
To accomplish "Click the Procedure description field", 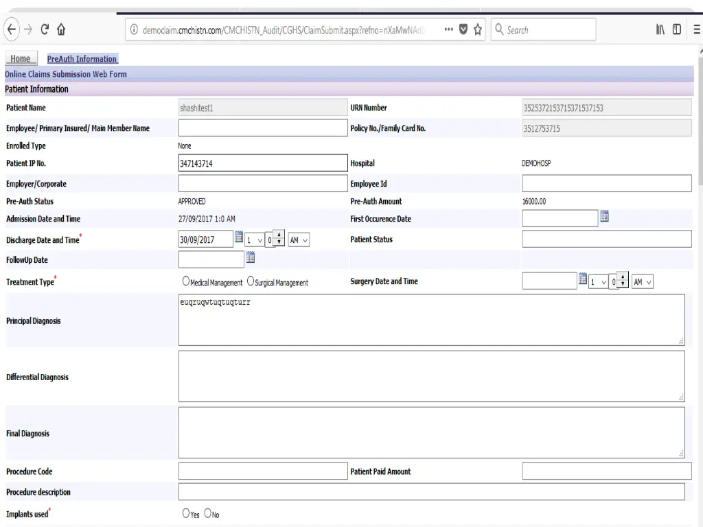I will click(x=431, y=492).
